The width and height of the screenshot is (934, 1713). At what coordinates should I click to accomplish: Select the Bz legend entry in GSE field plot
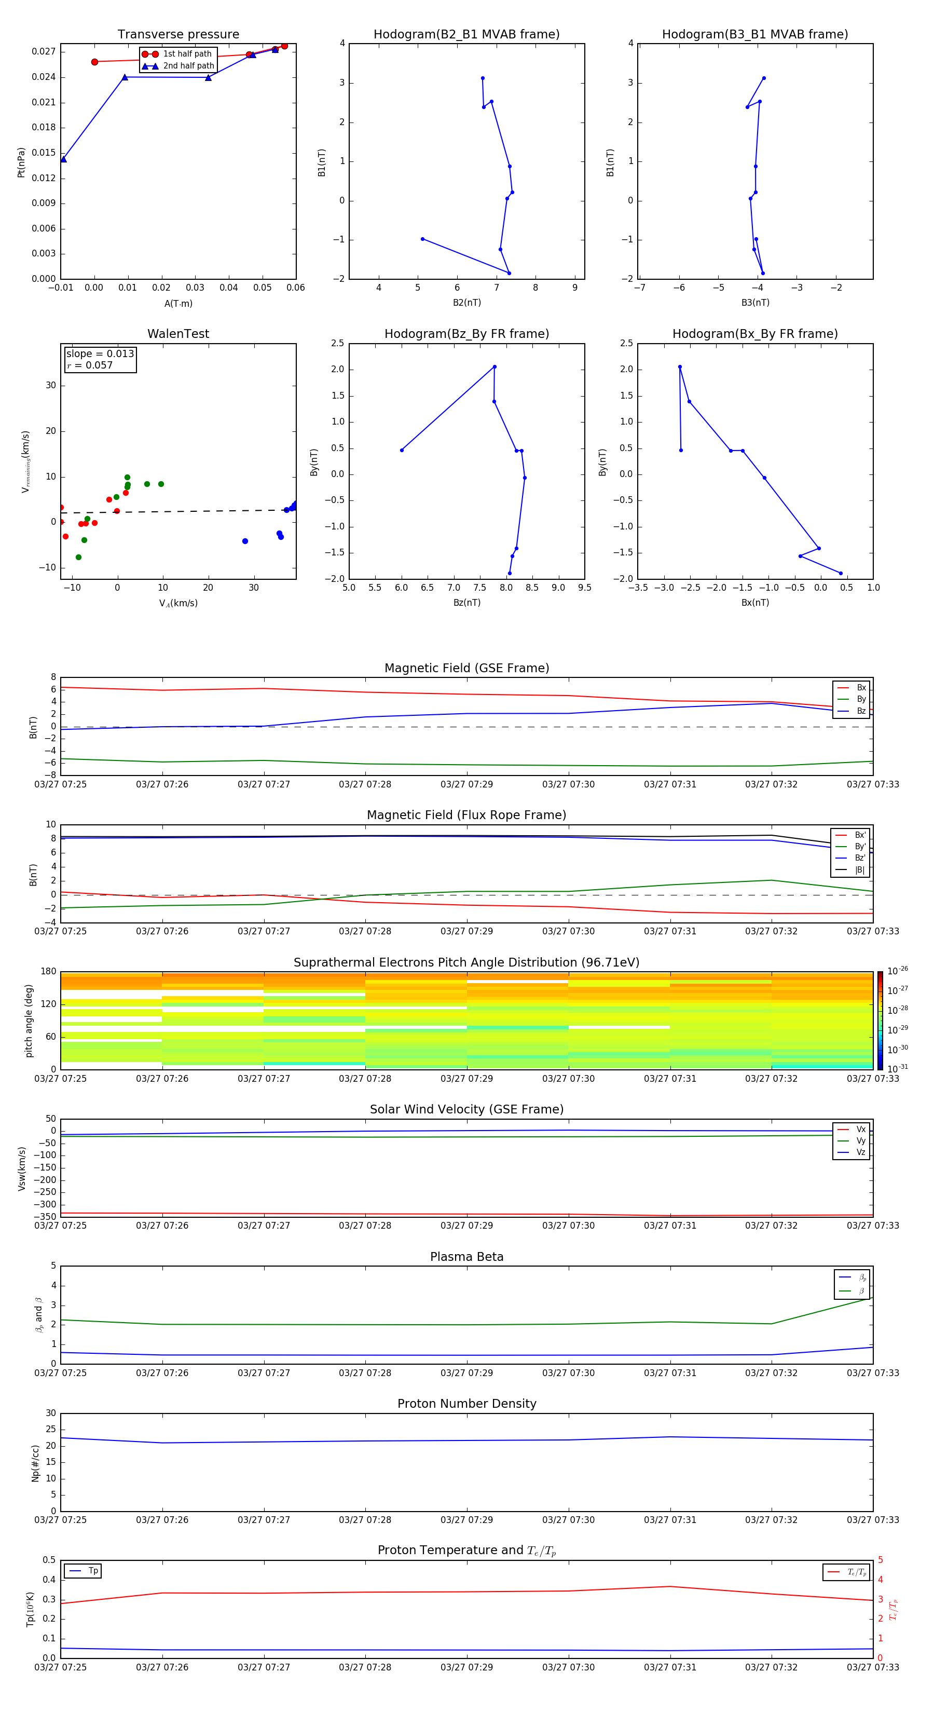[851, 711]
